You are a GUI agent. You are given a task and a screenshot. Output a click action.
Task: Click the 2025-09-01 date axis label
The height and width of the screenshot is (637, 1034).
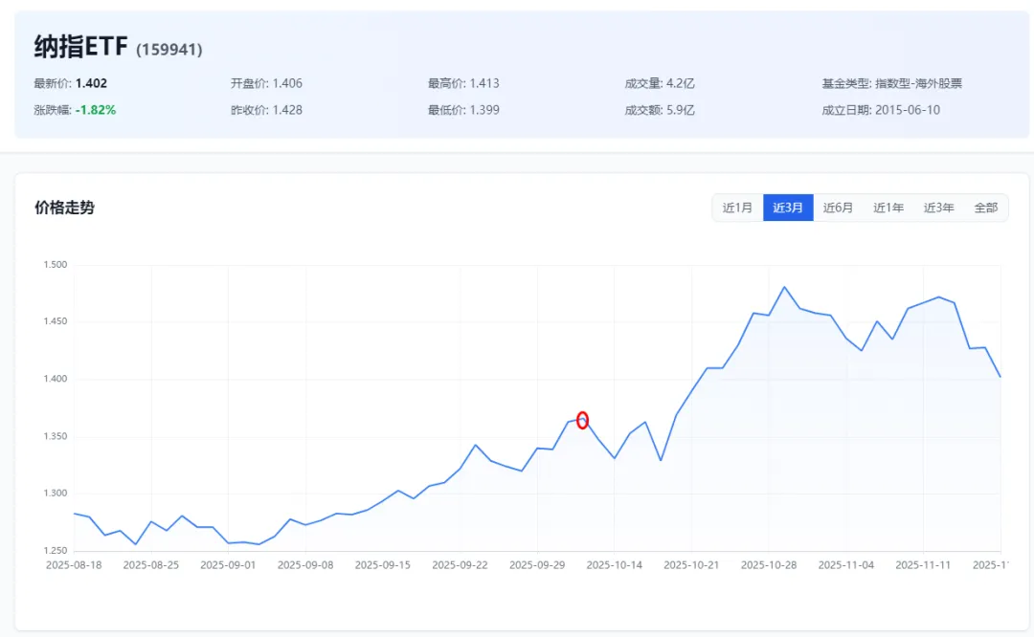pos(228,565)
